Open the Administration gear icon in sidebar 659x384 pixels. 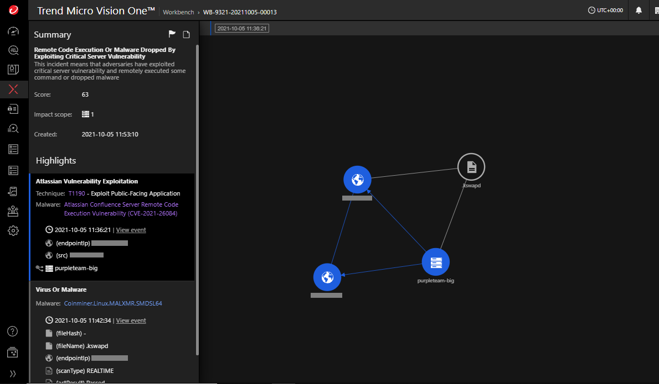tap(14, 231)
